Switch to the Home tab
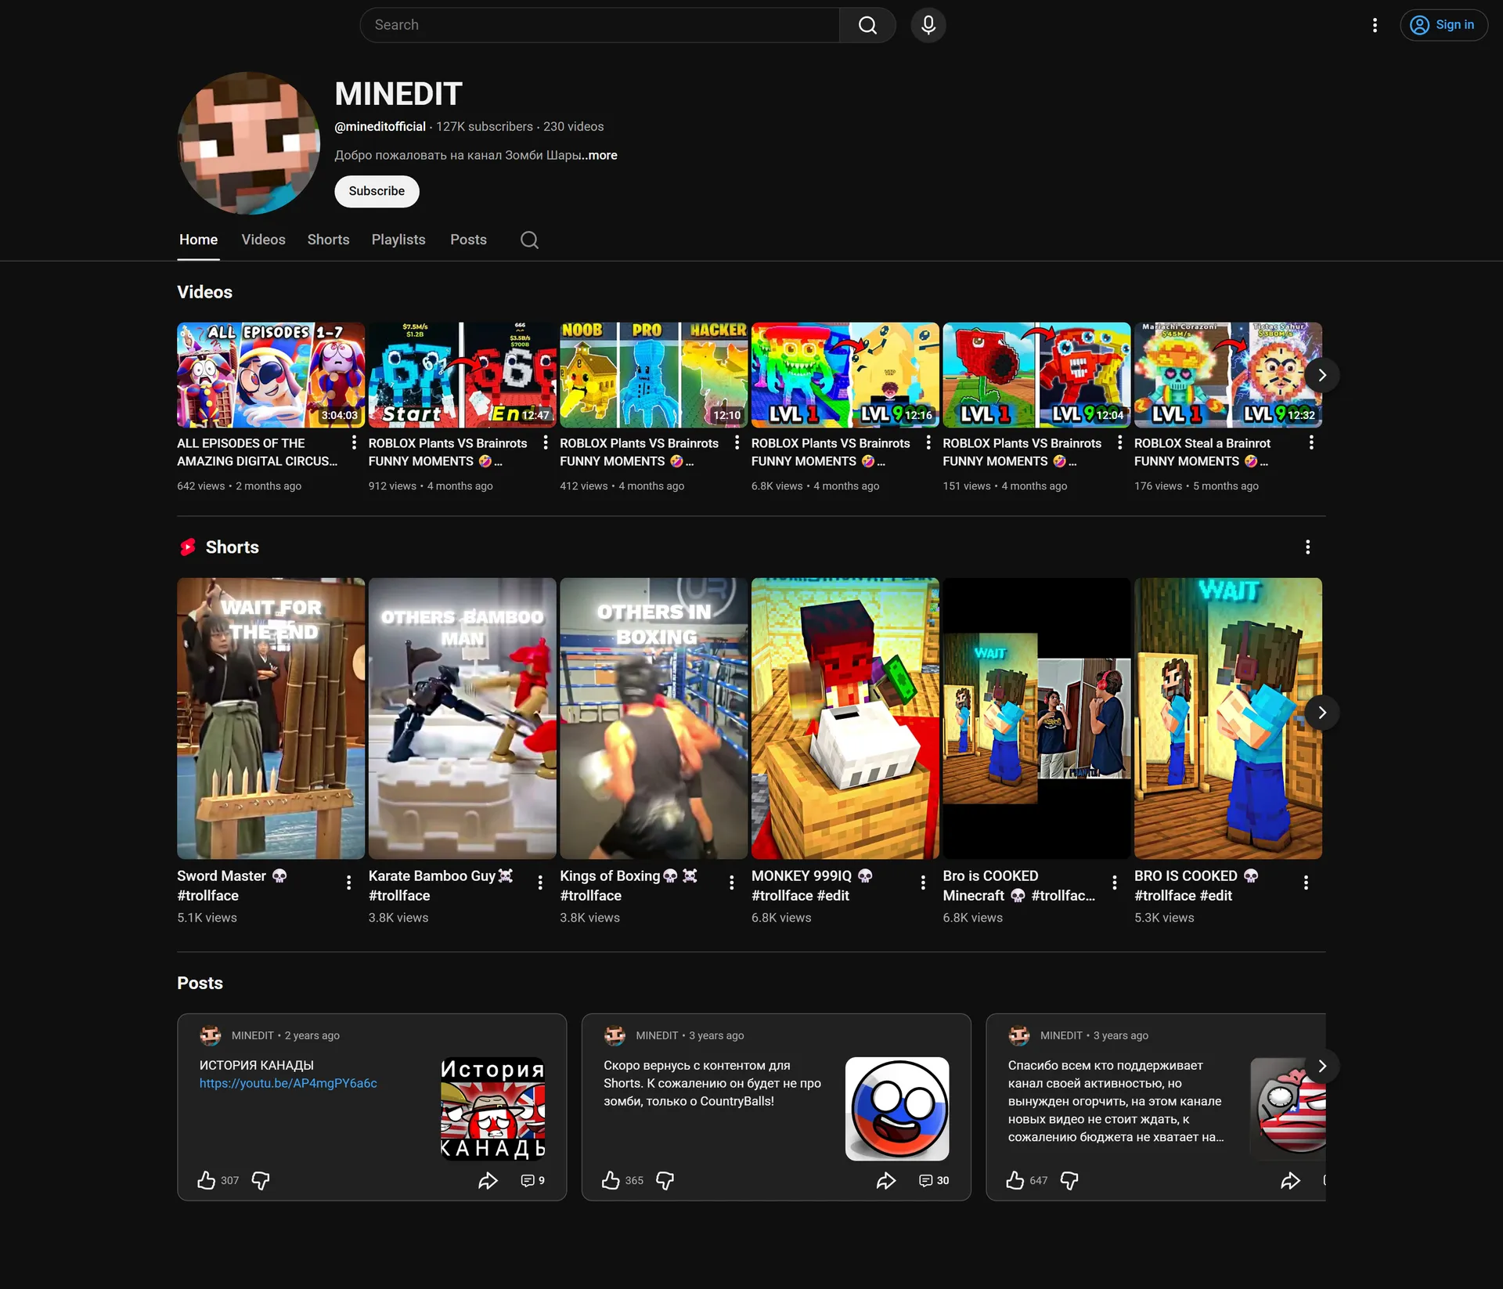 [199, 240]
